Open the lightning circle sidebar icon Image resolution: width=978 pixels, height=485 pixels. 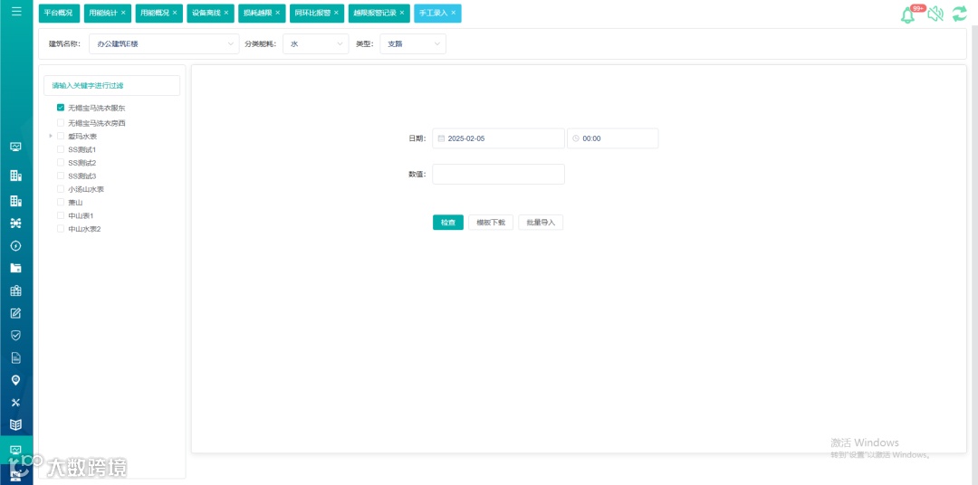click(16, 245)
